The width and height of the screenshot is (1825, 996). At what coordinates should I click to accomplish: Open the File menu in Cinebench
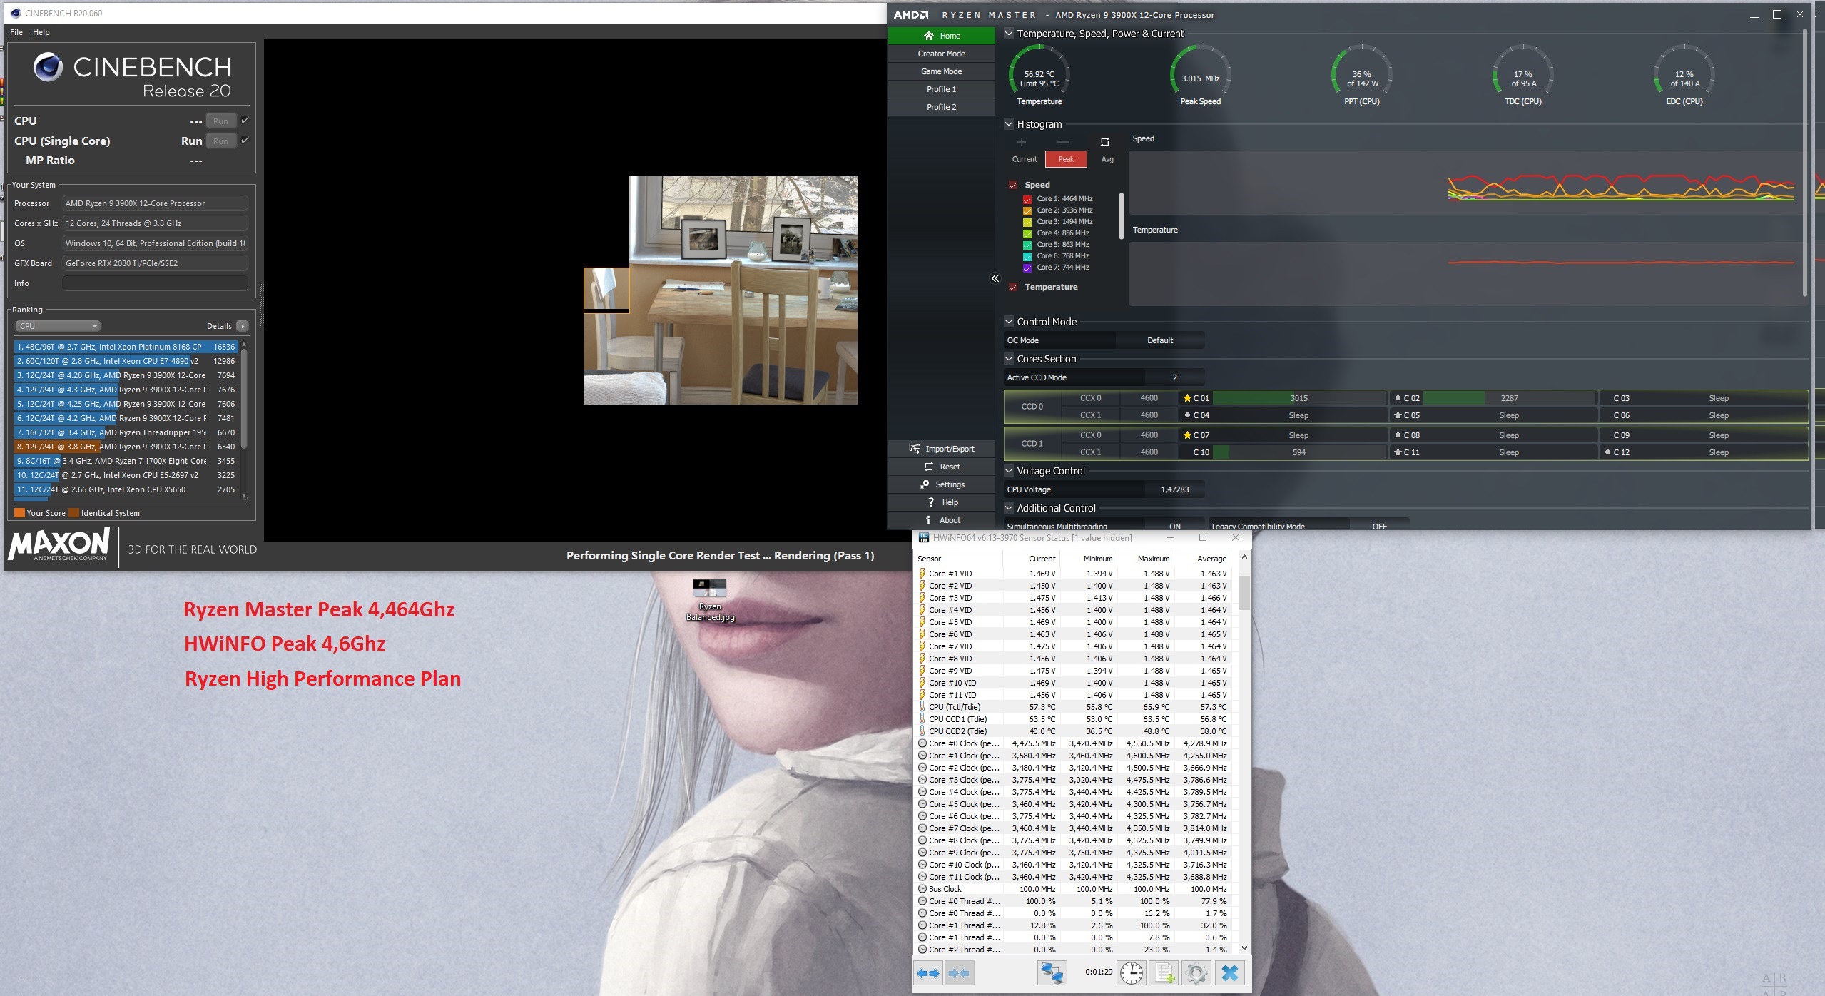tap(16, 31)
